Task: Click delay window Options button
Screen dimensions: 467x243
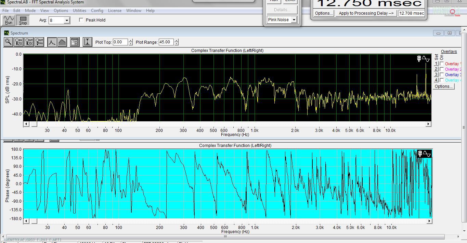Action: 324,13
